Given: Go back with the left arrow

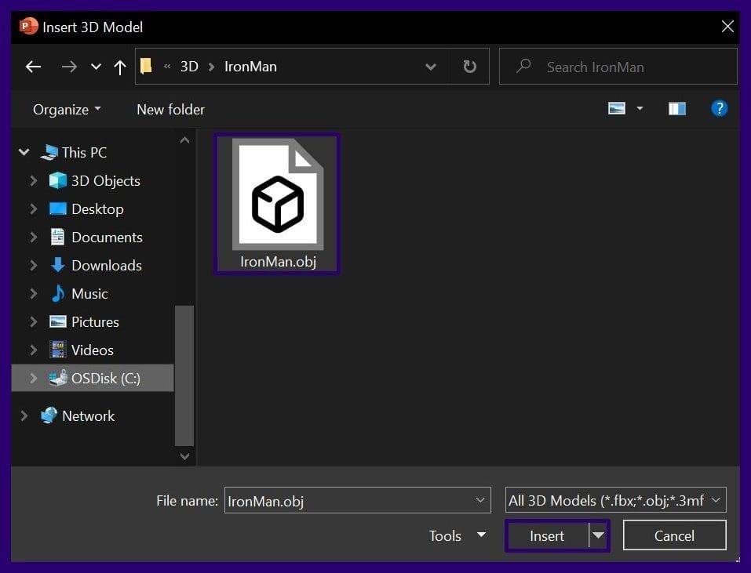Looking at the screenshot, I should 33,67.
